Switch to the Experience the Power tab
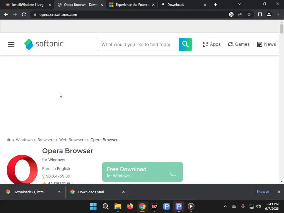The height and width of the screenshot is (213, 284). 132,5
